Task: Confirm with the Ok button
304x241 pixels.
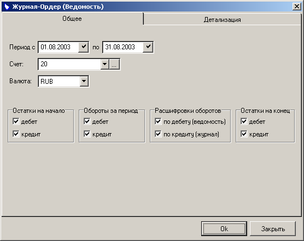Action: 224,229
